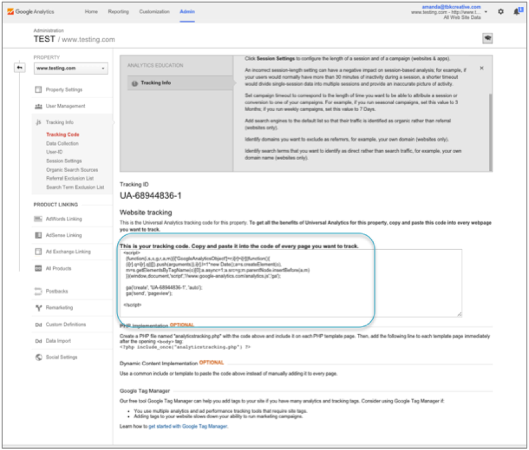Screen dimensions: 529x450
Task: Open Property Settings
Action: (x=64, y=89)
